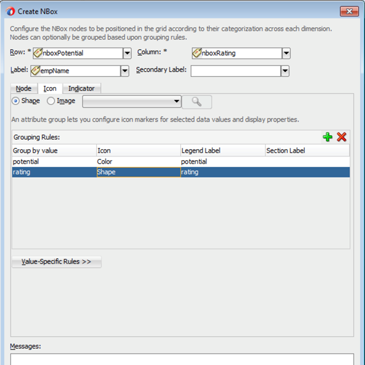365x365 pixels.
Task: Switch to the Icon tab
Action: [x=50, y=88]
